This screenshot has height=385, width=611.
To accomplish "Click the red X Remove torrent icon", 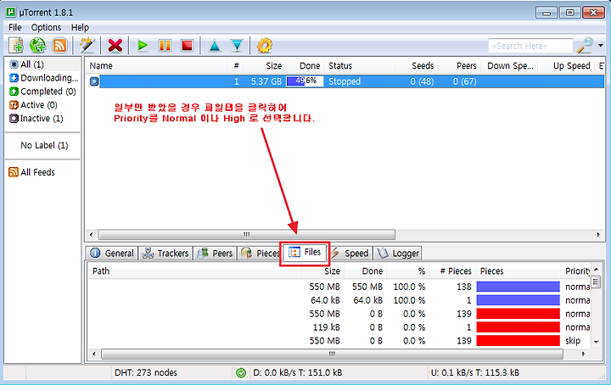I will point(115,46).
